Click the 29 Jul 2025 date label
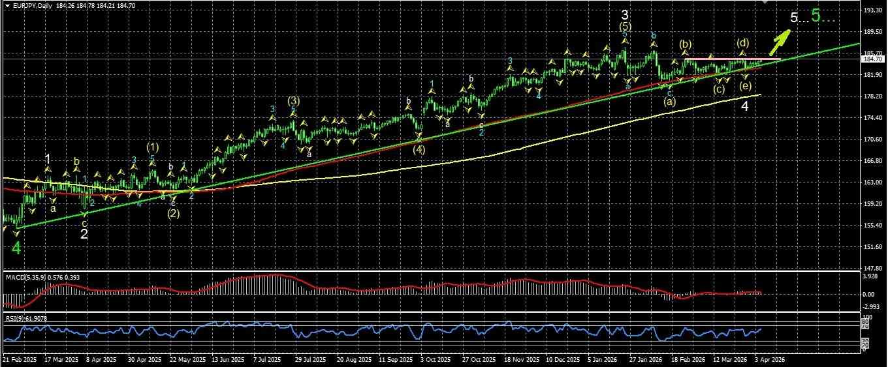This screenshot has width=888, height=367. point(310,359)
